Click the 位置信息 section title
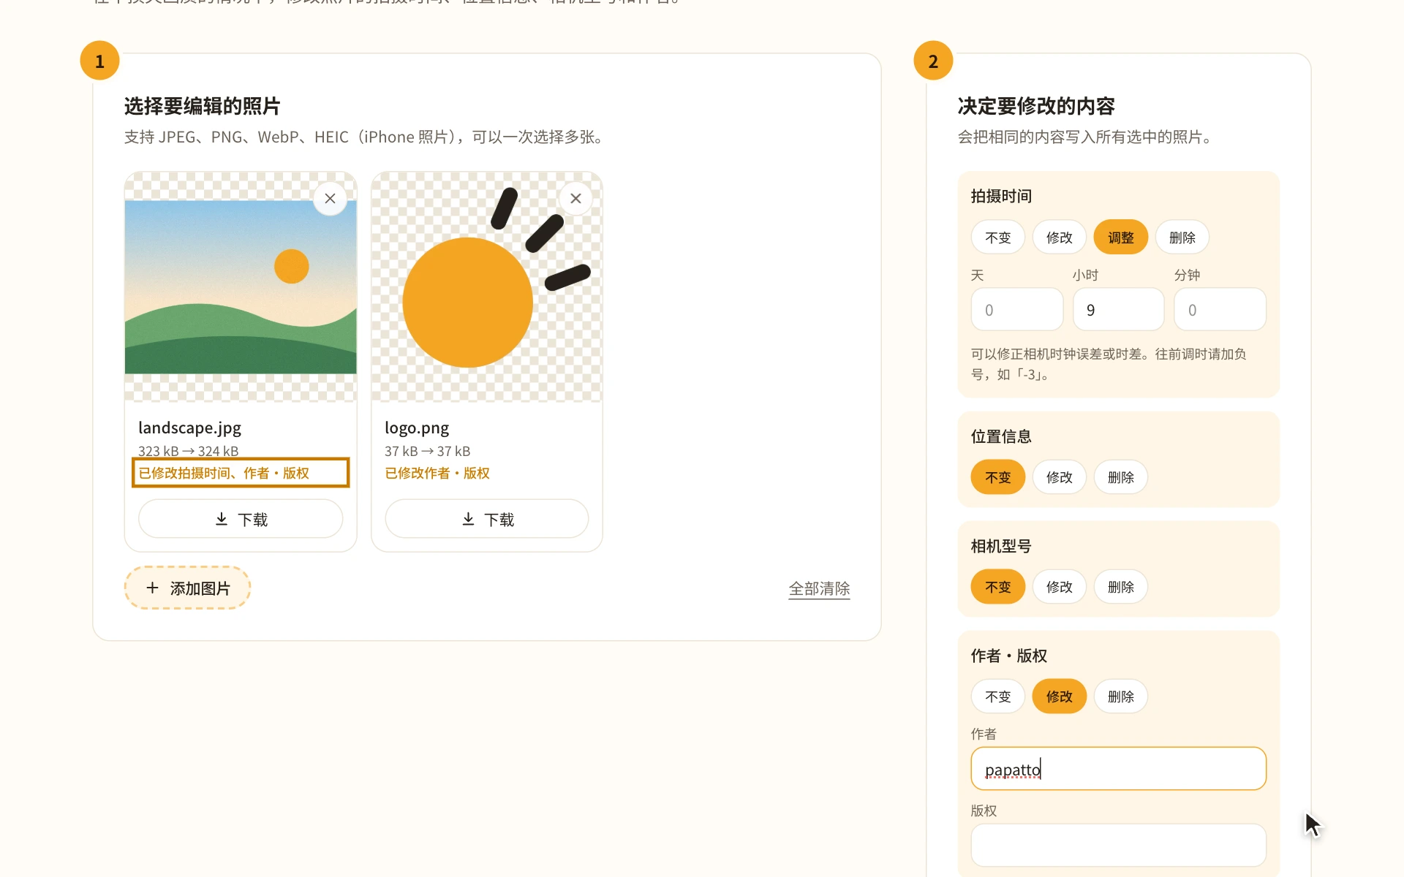Viewport: 1404px width, 877px height. [1001, 436]
